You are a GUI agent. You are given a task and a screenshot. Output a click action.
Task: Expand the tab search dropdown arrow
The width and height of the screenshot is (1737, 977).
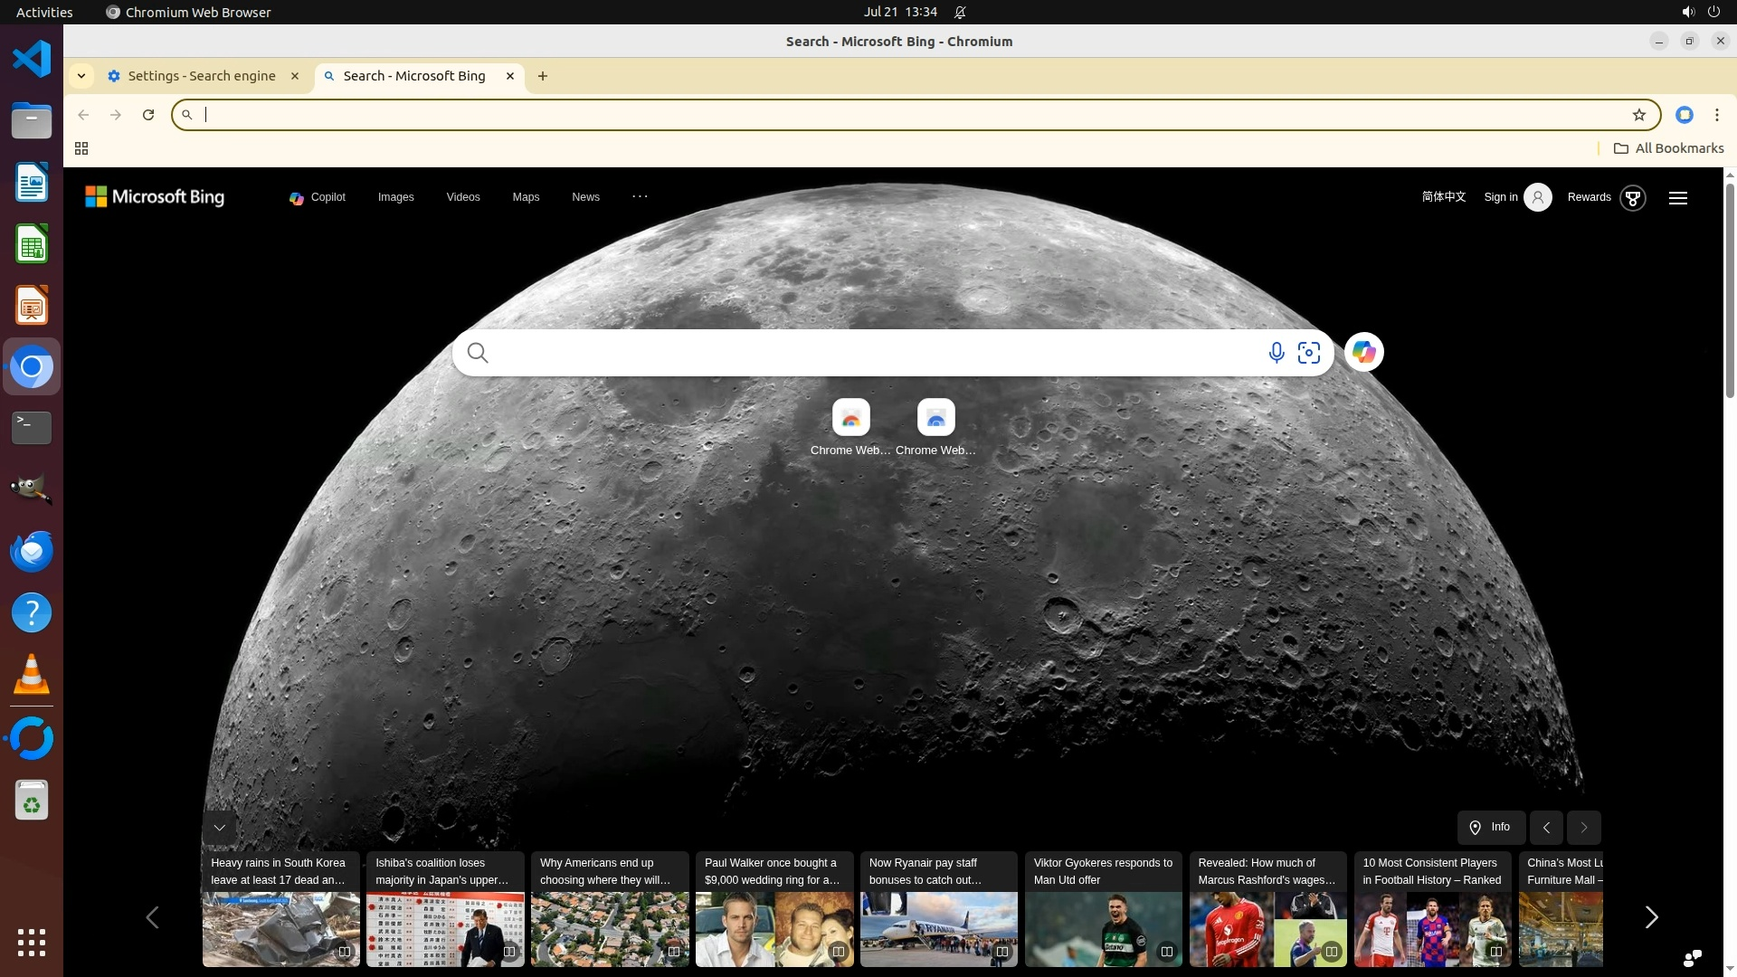[81, 76]
